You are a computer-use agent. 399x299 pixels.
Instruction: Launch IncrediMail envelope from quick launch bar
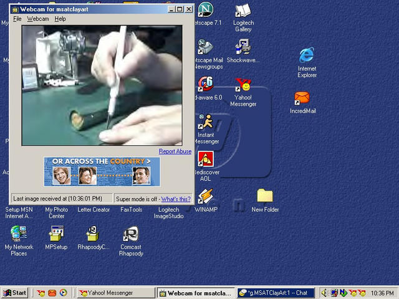click(52, 293)
